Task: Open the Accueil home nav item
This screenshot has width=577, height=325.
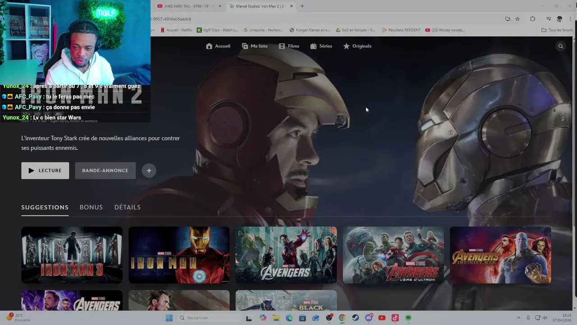Action: tap(218, 46)
